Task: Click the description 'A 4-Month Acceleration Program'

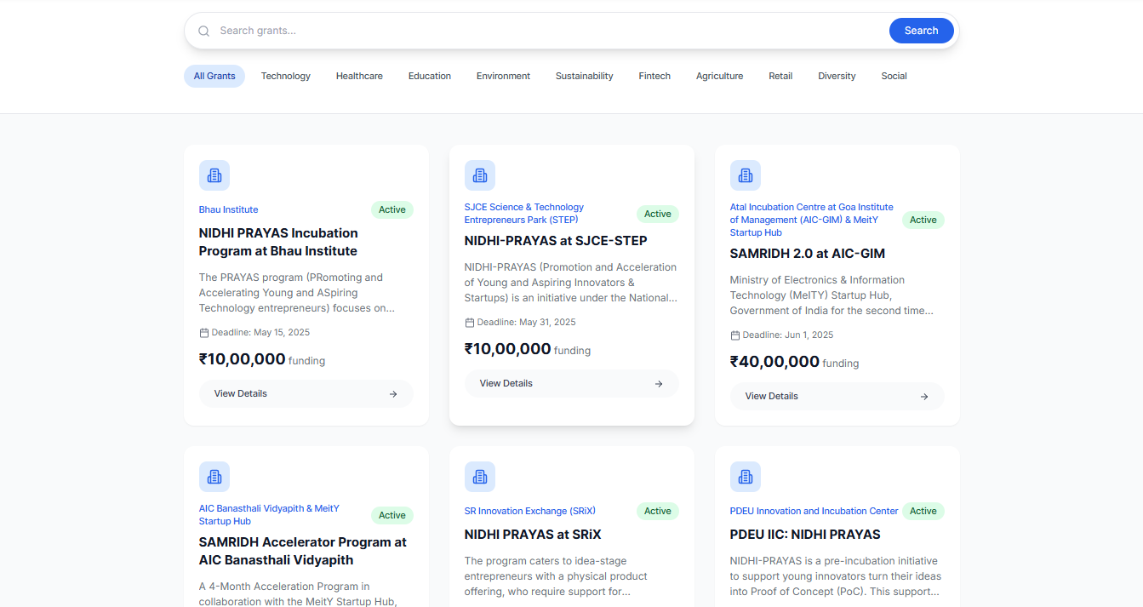Action: 298,594
